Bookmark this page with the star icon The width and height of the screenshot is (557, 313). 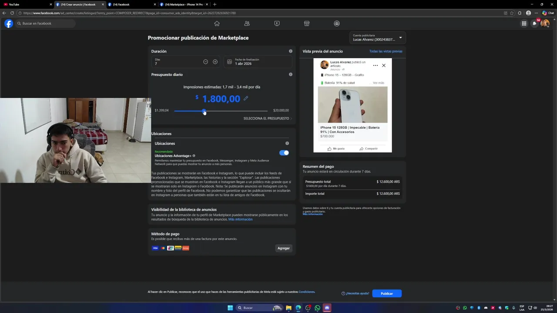pyautogui.click(x=512, y=13)
